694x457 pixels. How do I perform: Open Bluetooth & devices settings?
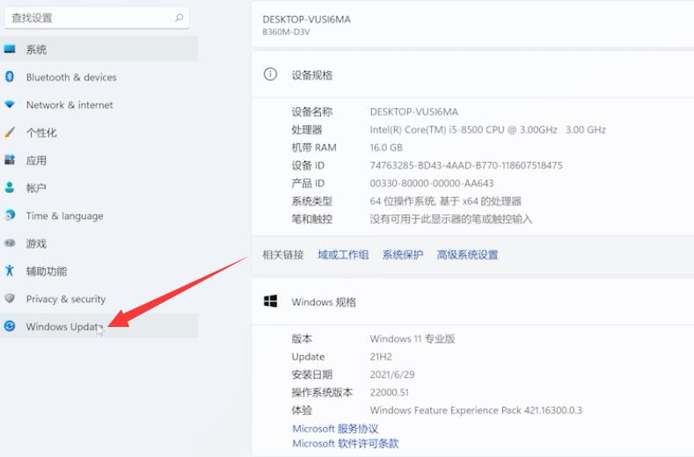click(99, 77)
